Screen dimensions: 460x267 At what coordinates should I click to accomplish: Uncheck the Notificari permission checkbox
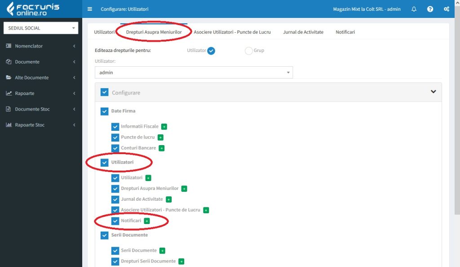tap(115, 221)
